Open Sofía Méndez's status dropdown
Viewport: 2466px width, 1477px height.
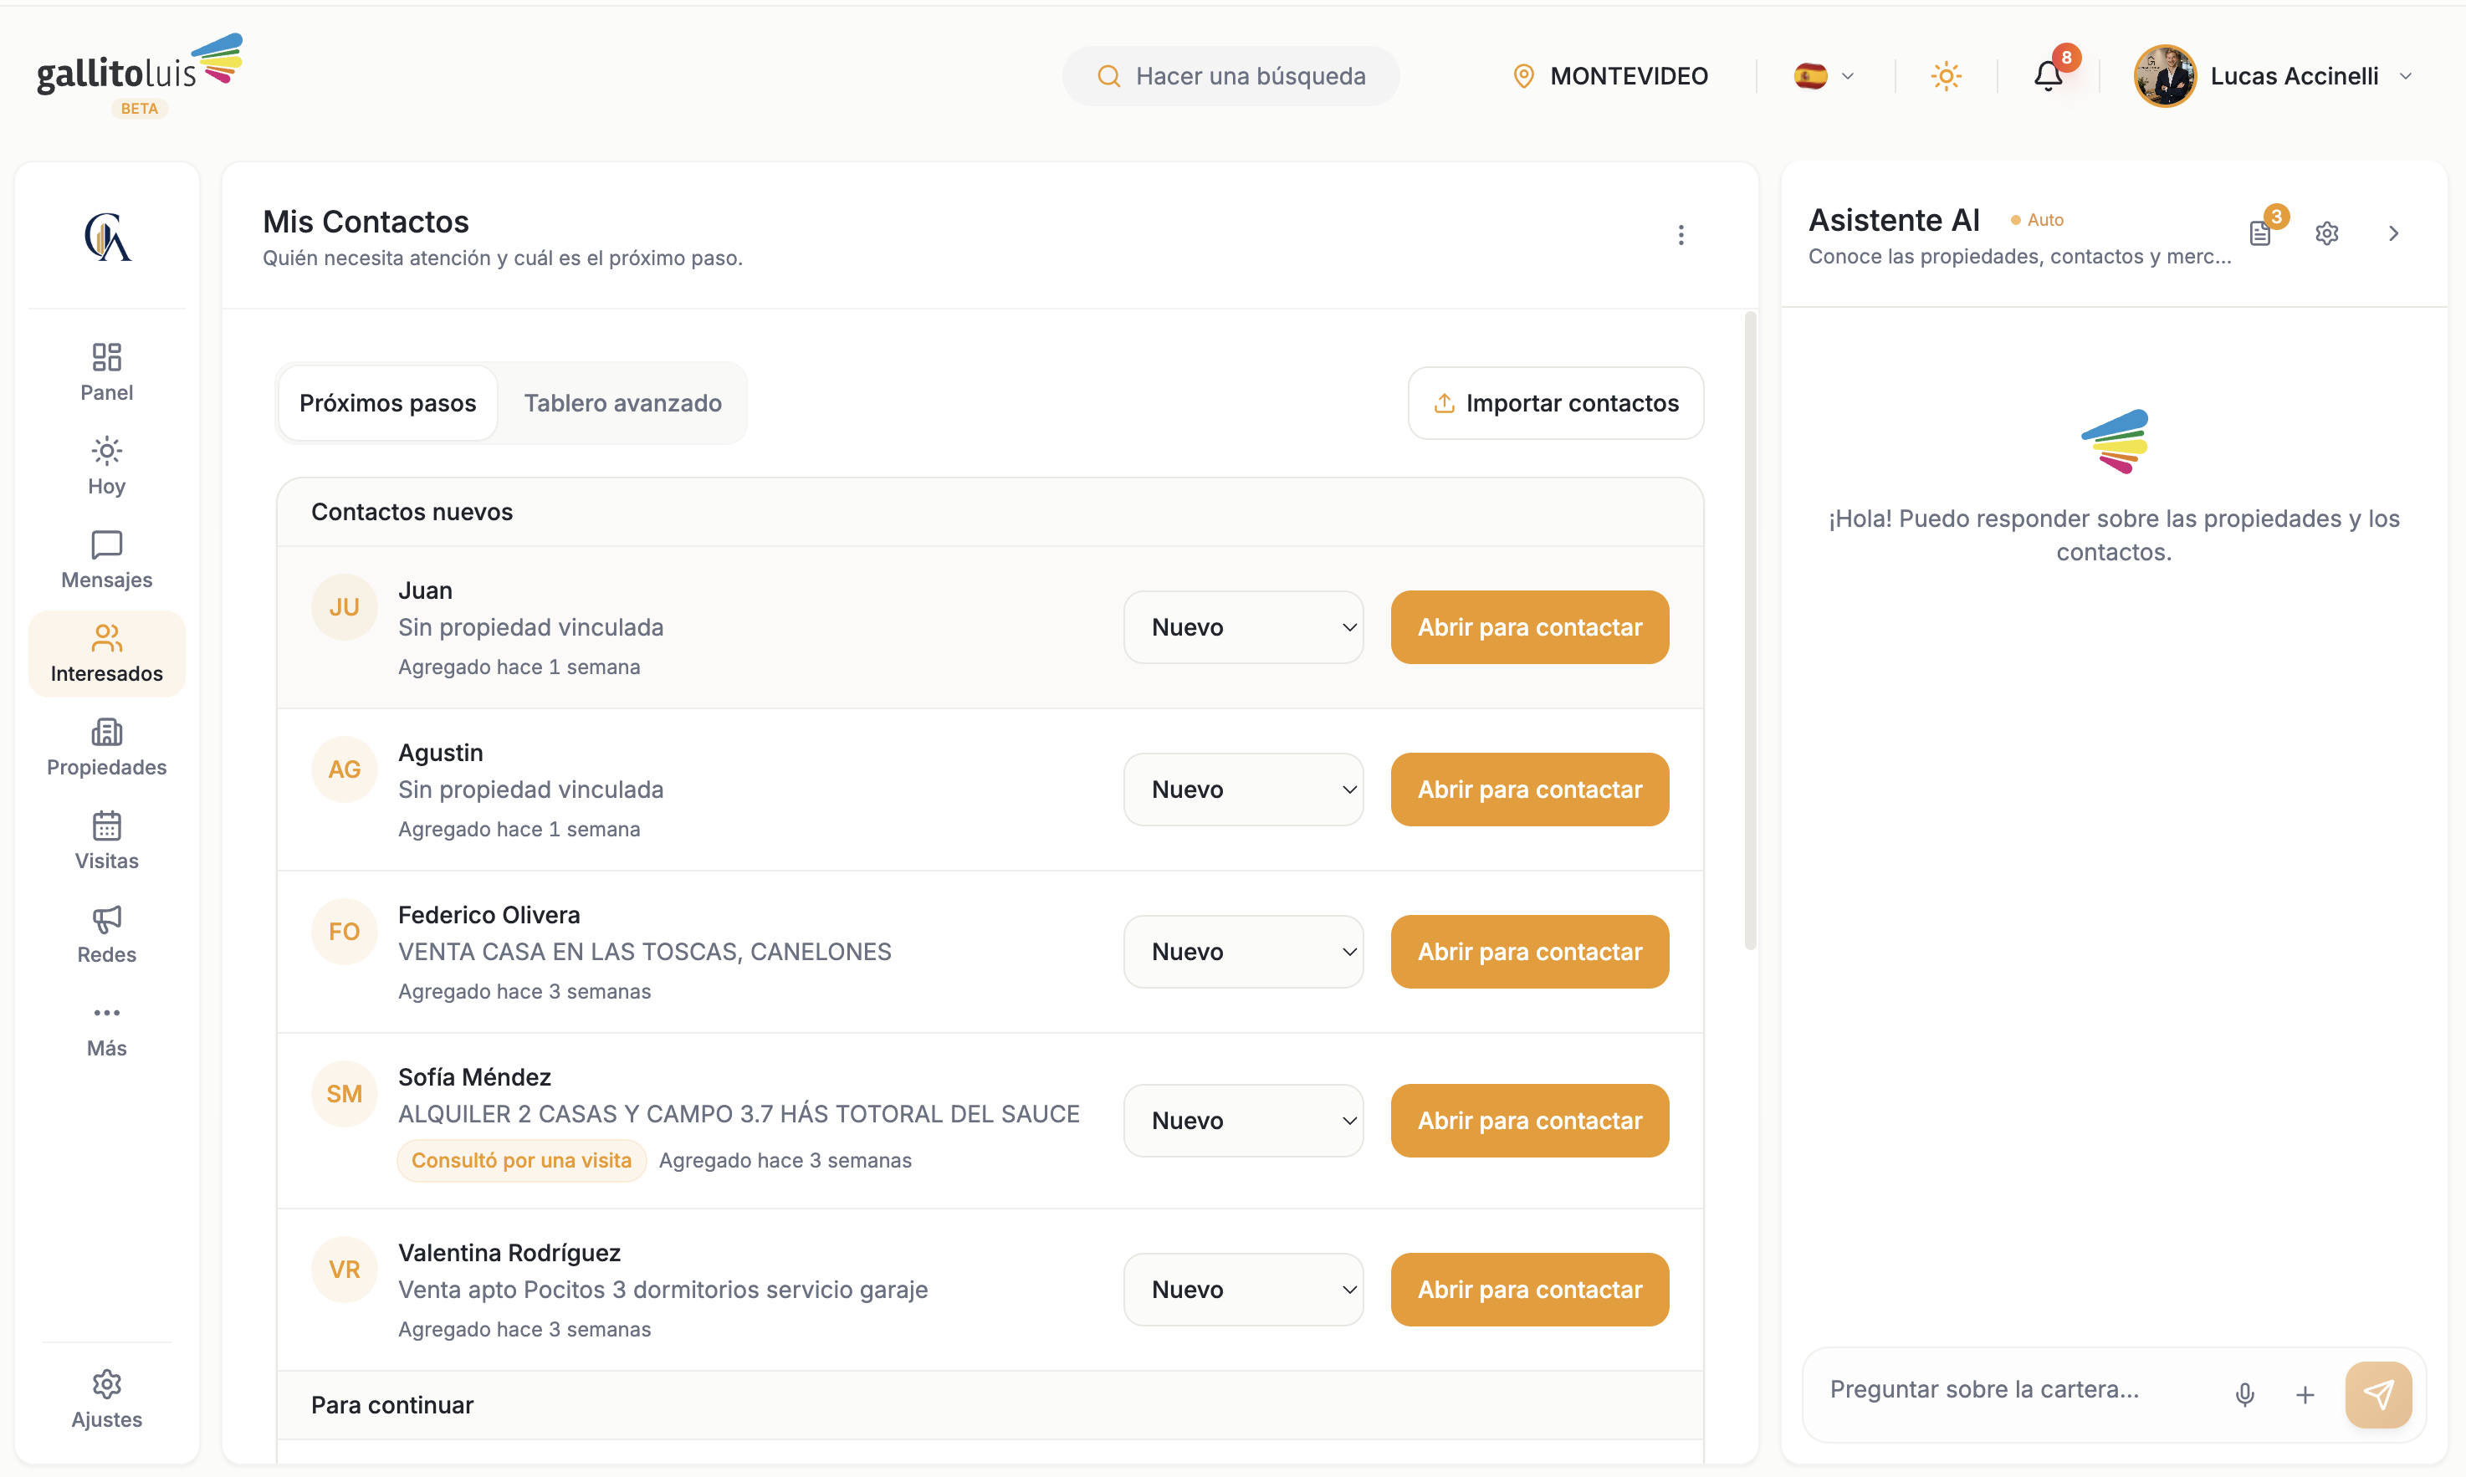pyautogui.click(x=1243, y=1121)
